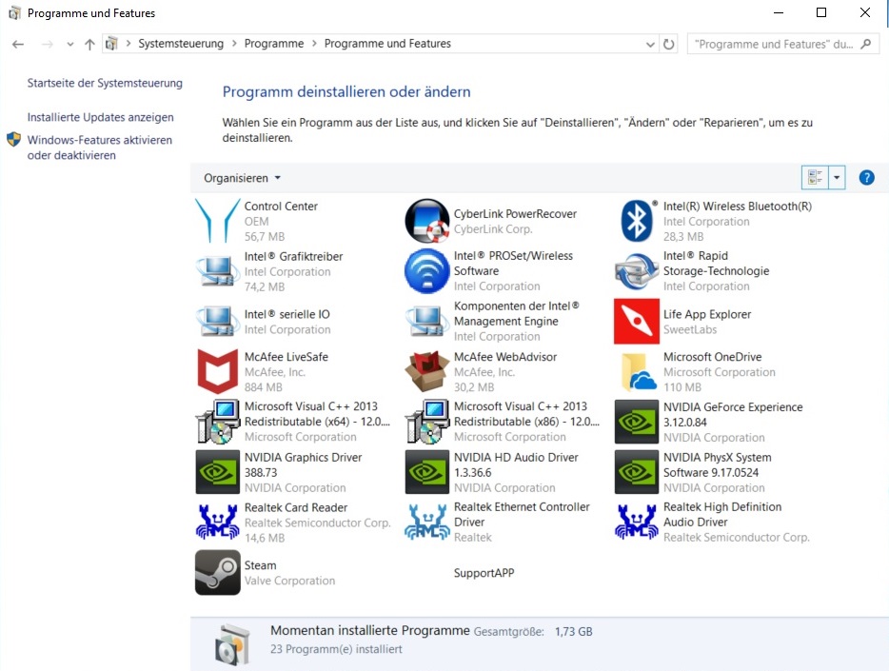Click the installed programs summary icon
Screen dimensions: 889x671
point(232,644)
